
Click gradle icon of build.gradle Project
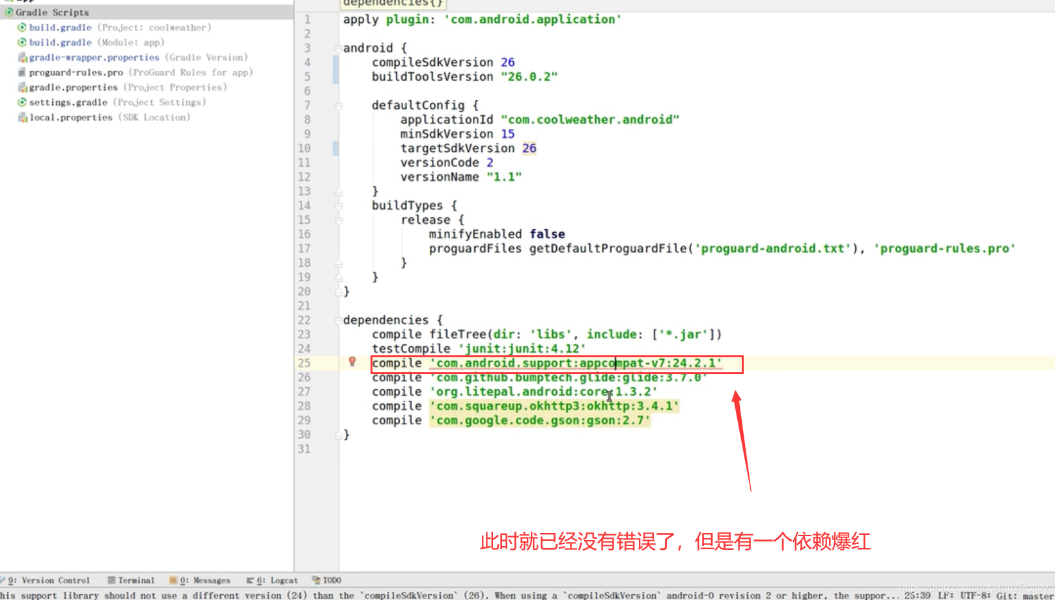[x=22, y=27]
